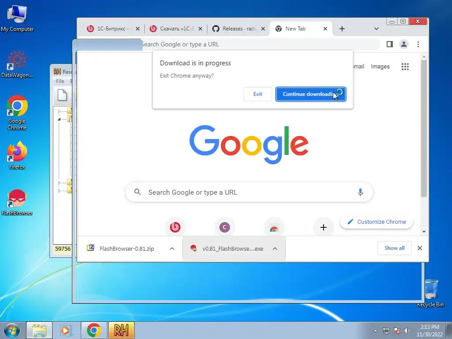Click Continue downloading button
The height and width of the screenshot is (339, 452).
click(311, 94)
